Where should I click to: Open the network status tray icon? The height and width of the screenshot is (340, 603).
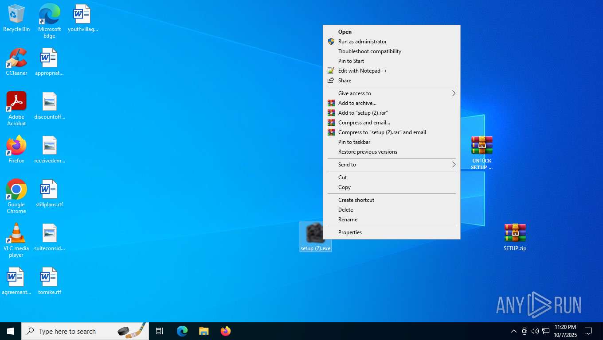click(546, 331)
